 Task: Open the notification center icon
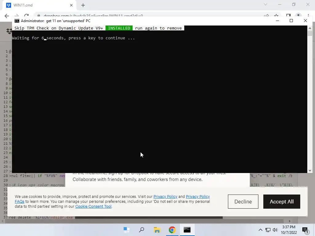pyautogui.click(x=305, y=230)
